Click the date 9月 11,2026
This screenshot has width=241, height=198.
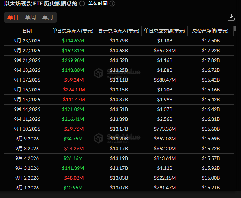[27, 119]
